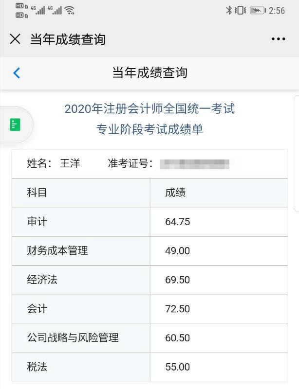
Task: Tap the battery indicator icon
Action: tap(258, 10)
